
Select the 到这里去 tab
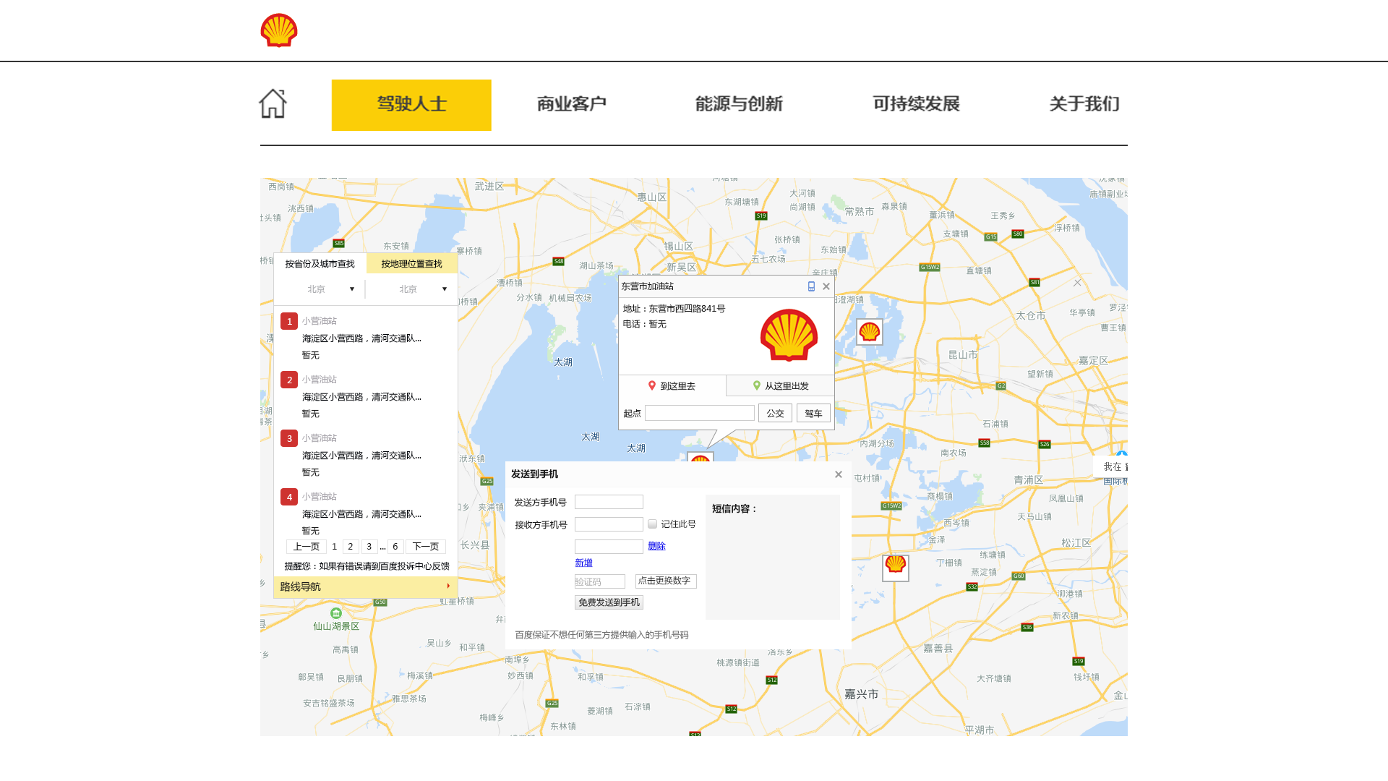(672, 386)
